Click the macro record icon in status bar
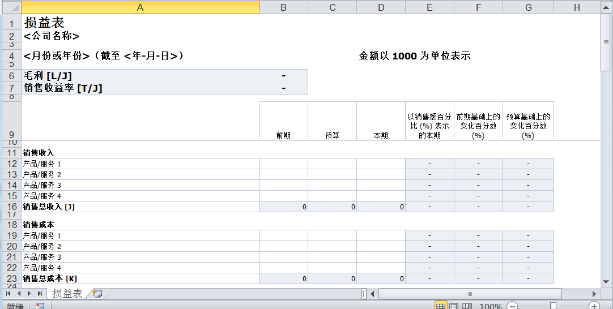The image size is (613, 309). 40,306
